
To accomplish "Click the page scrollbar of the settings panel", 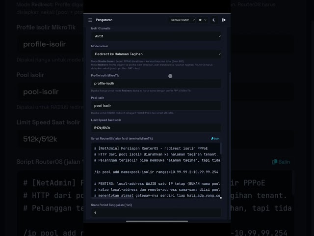I will click(x=230, y=146).
